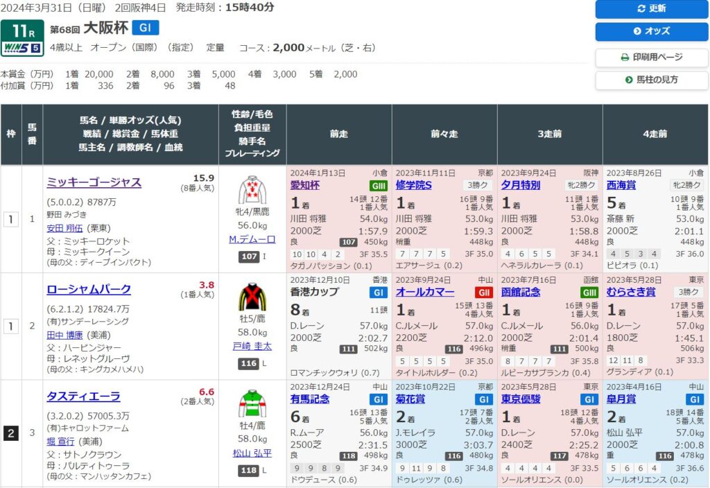Click the 牝2勝ク badge next to 西海賞
Screen dimensions: 710x488
coord(687,185)
